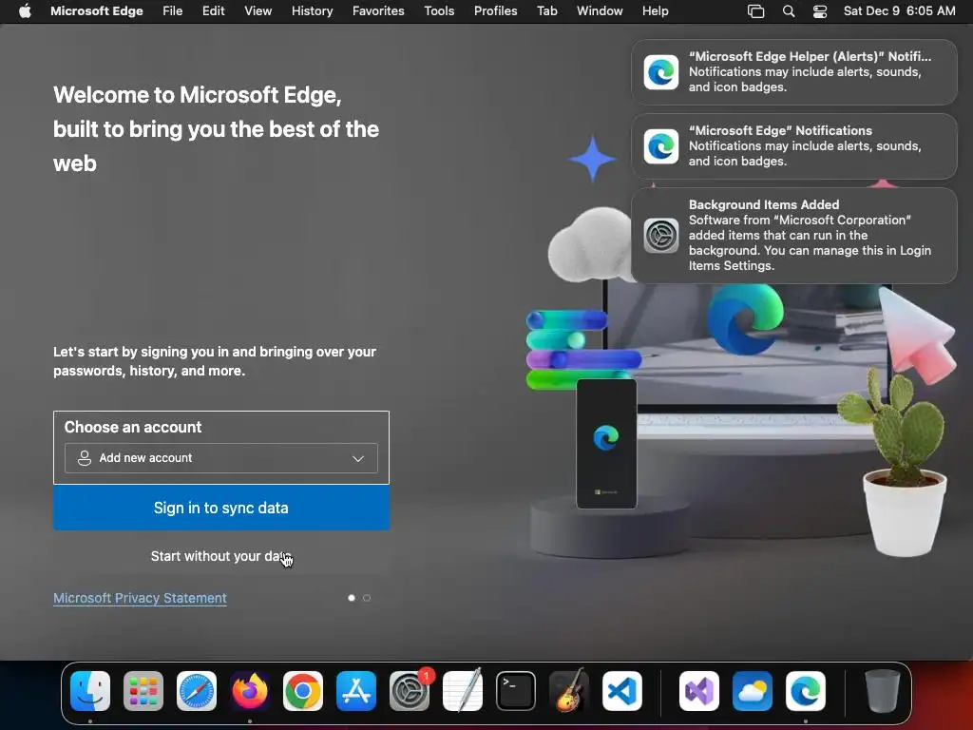Click the date and time in menu bar
Screen dimensions: 973x730
click(899, 11)
